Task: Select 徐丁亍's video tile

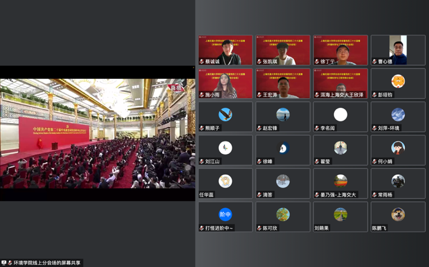Action: click(x=340, y=49)
